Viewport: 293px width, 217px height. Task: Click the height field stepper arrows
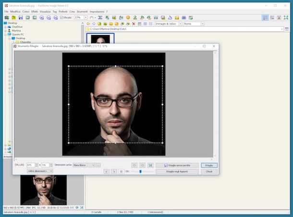point(51,165)
